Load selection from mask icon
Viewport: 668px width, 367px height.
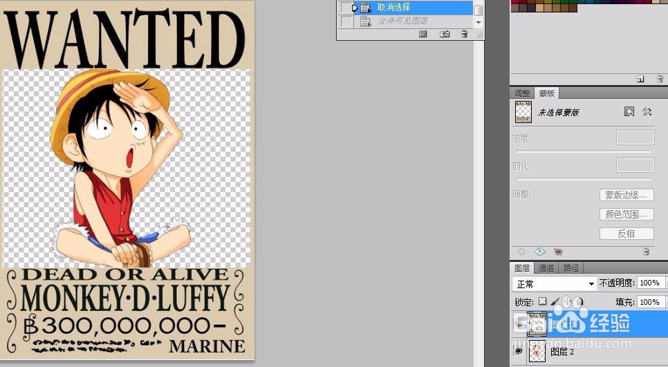[x=521, y=252]
